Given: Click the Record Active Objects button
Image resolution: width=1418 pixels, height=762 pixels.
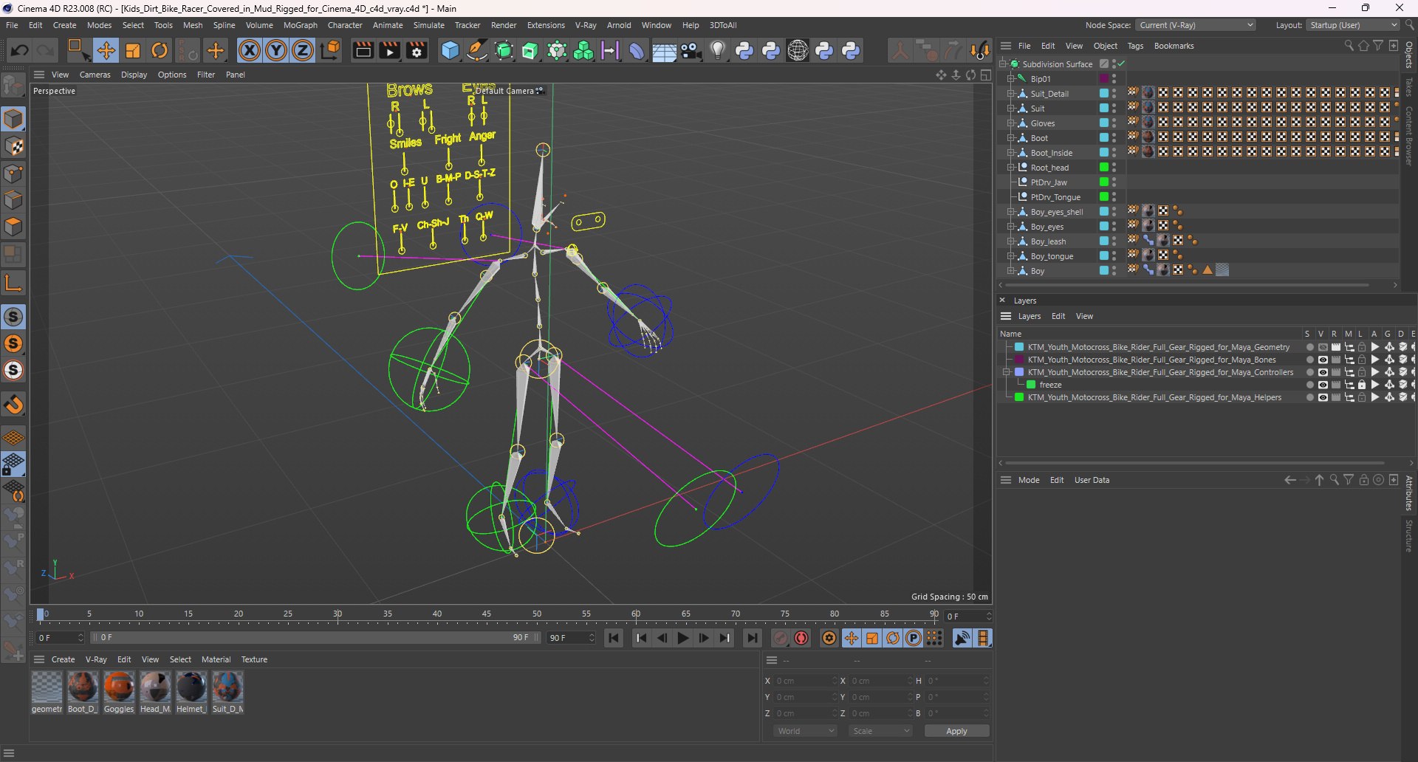Looking at the screenshot, I should 780,638.
